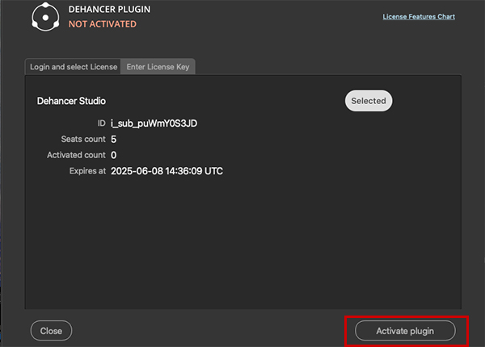The image size is (485, 347).
Task: Click the Activated count label
Action: pyautogui.click(x=76, y=155)
